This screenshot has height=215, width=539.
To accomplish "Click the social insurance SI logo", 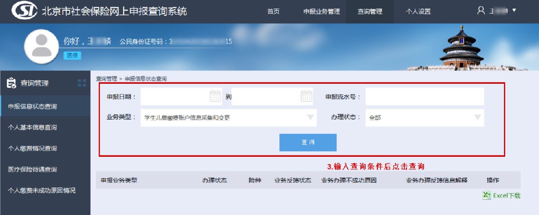I will point(24,11).
